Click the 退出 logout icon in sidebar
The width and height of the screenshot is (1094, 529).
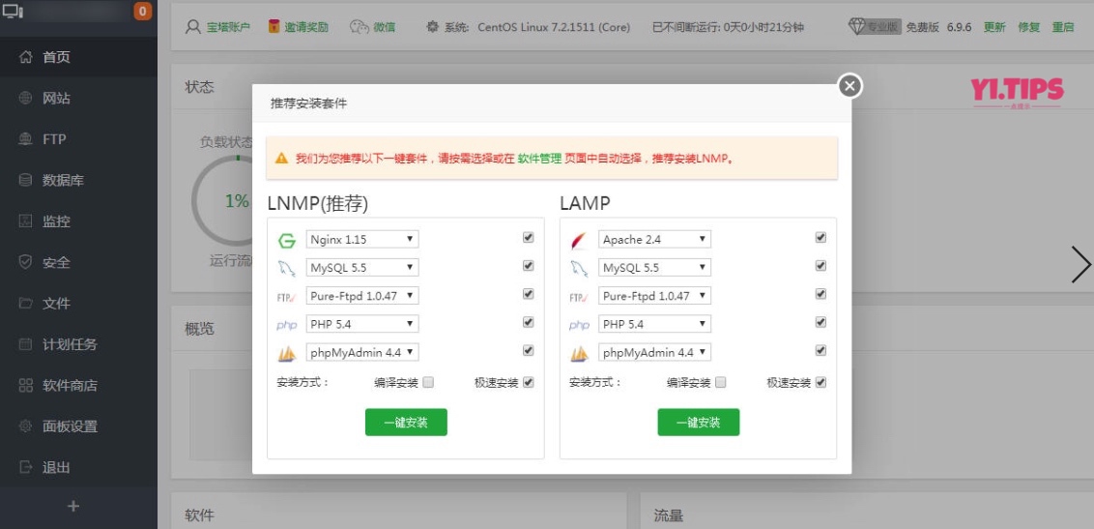[26, 467]
